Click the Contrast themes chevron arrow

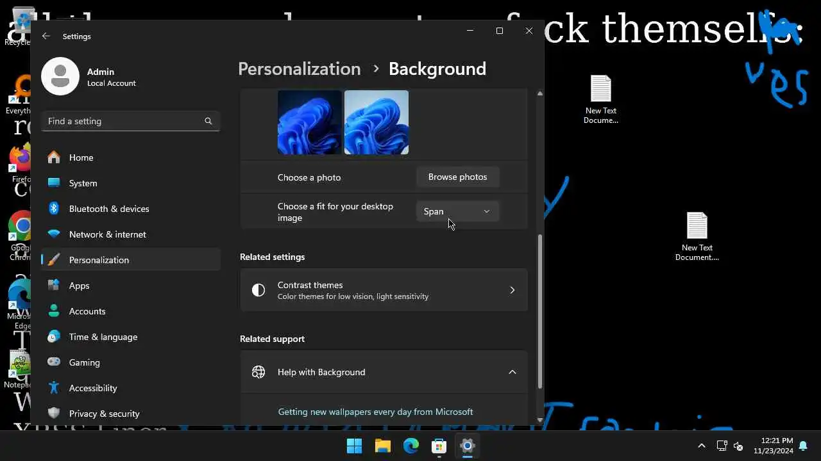512,290
